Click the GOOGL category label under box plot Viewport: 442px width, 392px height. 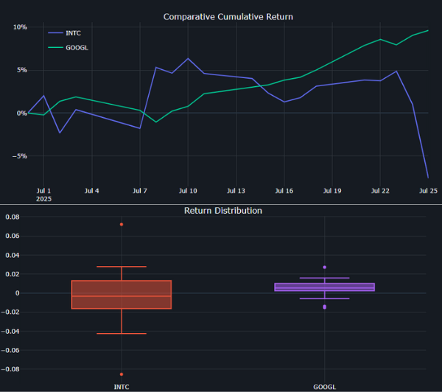324,385
